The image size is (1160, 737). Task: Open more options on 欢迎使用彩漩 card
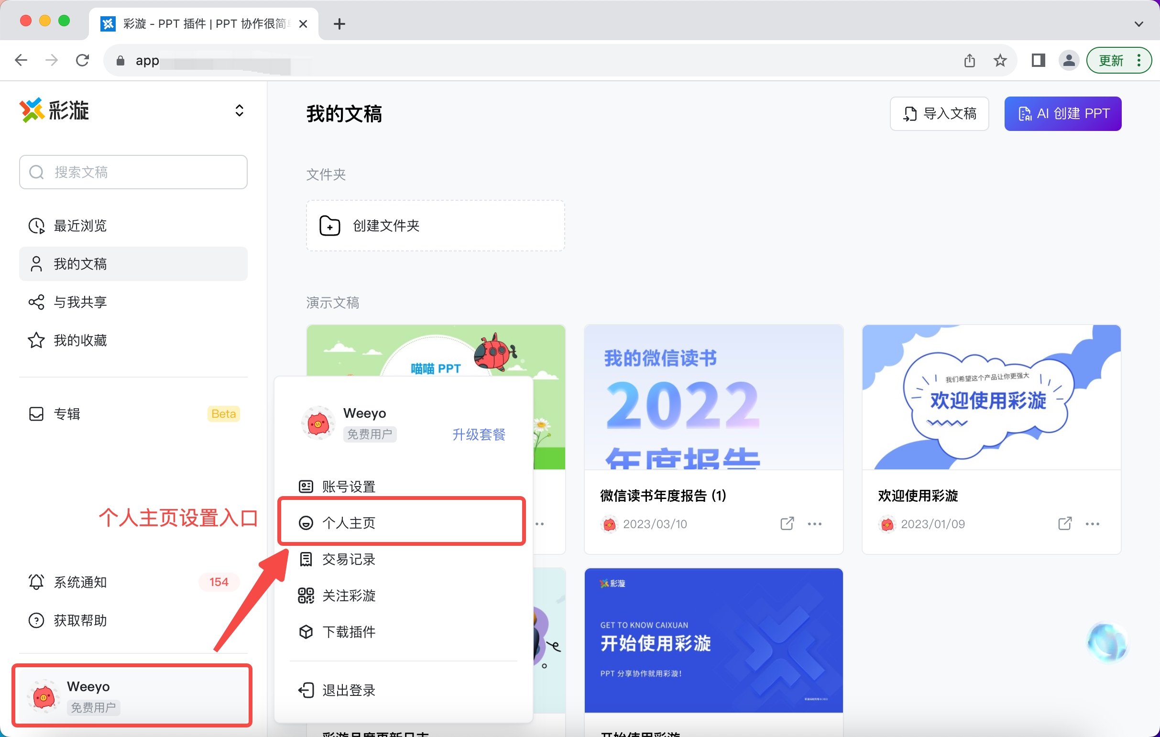(x=1093, y=524)
